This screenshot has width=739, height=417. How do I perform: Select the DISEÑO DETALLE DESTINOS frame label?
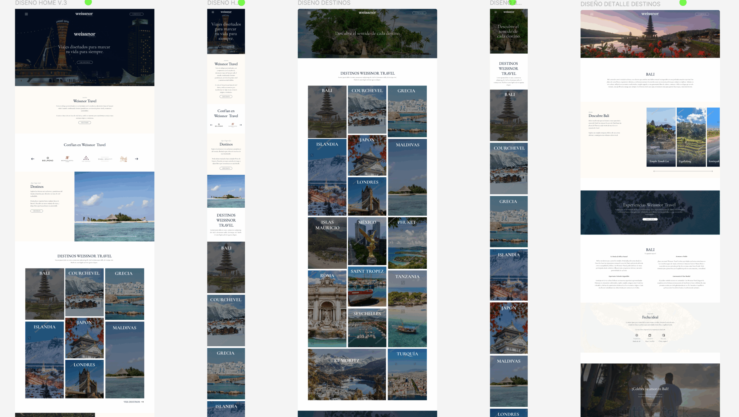click(x=620, y=4)
